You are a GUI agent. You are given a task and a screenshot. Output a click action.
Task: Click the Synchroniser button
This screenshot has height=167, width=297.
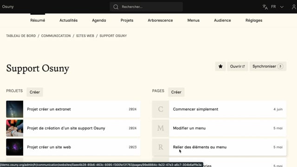[268, 66]
